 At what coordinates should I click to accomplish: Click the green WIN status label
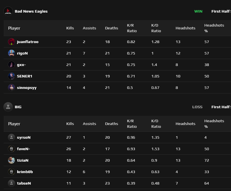(x=198, y=11)
